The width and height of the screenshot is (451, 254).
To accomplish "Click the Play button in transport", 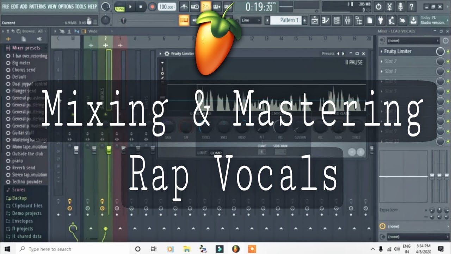I will [130, 6].
